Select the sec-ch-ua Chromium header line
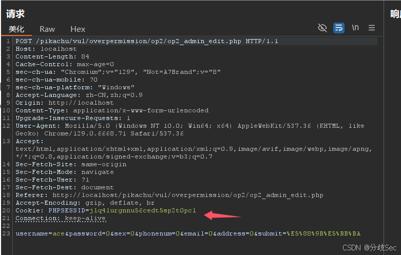The width and height of the screenshot is (401, 255). coord(118,72)
